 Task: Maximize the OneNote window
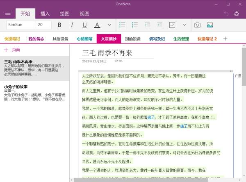[228, 4]
